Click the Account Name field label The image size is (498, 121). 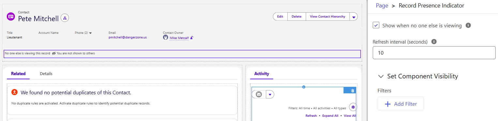coord(48,33)
